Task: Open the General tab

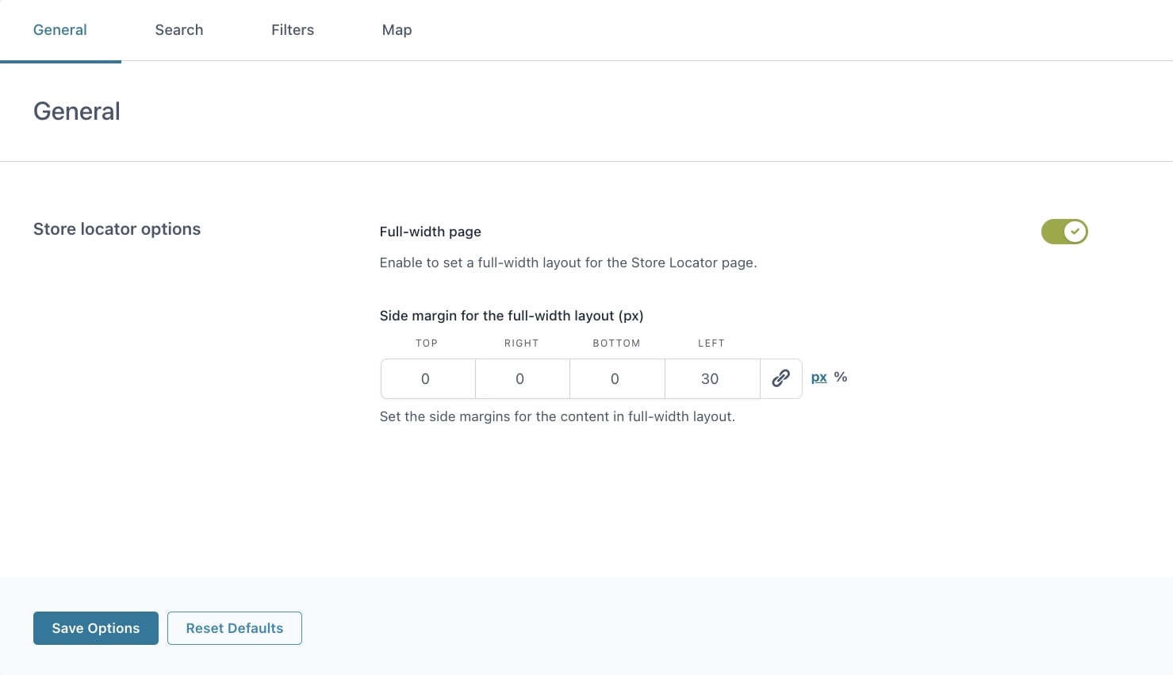Action: coord(60,30)
